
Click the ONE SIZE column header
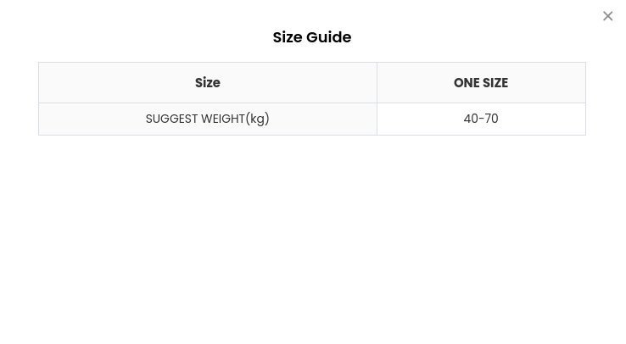coord(481,83)
